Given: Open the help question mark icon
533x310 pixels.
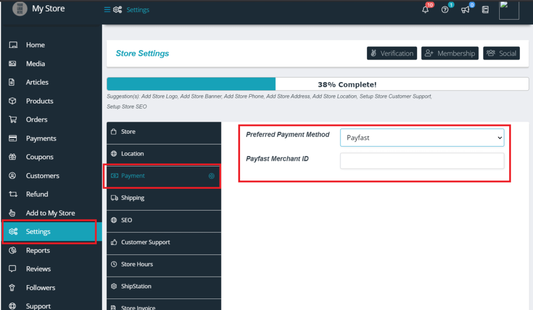Looking at the screenshot, I should click(445, 9).
